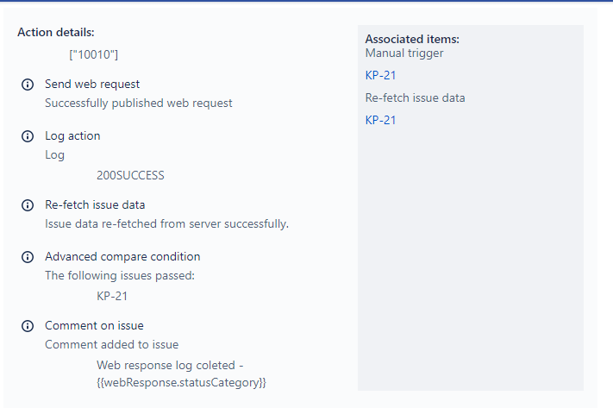613x408 pixels.
Task: Select the Log action title
Action: 72,135
